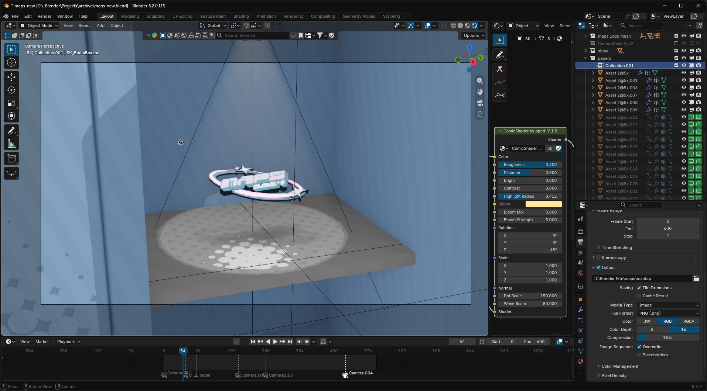Toggle camera view with camera icon
The image size is (707, 391).
pos(480,103)
